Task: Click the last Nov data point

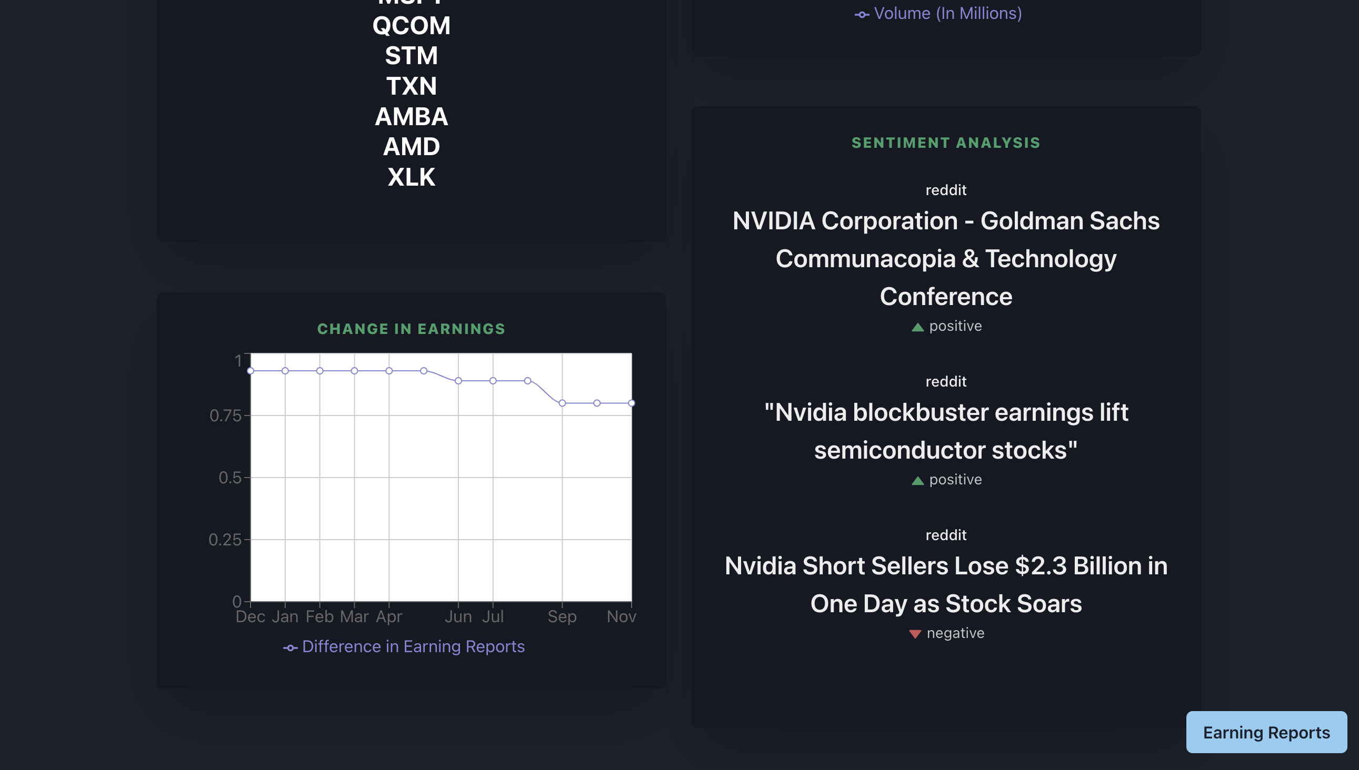Action: 632,403
